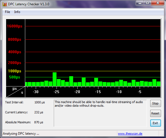Click the green 500µs threshold label

tap(15, 77)
